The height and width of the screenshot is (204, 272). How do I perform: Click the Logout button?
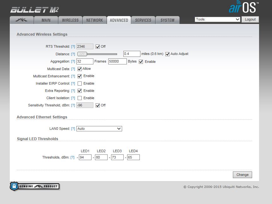250,20
